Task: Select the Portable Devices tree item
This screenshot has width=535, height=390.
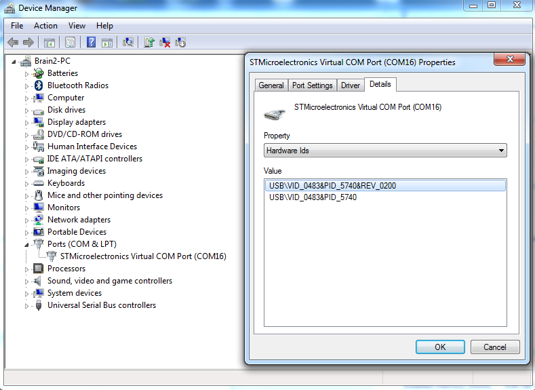Action: [77, 232]
